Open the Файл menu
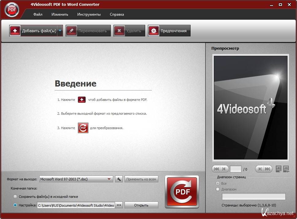Viewport: 297px width, 219px height. point(38,14)
